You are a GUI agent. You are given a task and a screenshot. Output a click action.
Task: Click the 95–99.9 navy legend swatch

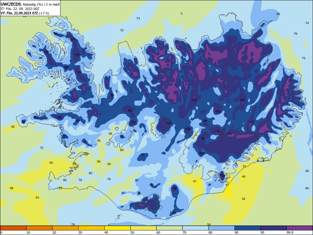(x=274, y=228)
